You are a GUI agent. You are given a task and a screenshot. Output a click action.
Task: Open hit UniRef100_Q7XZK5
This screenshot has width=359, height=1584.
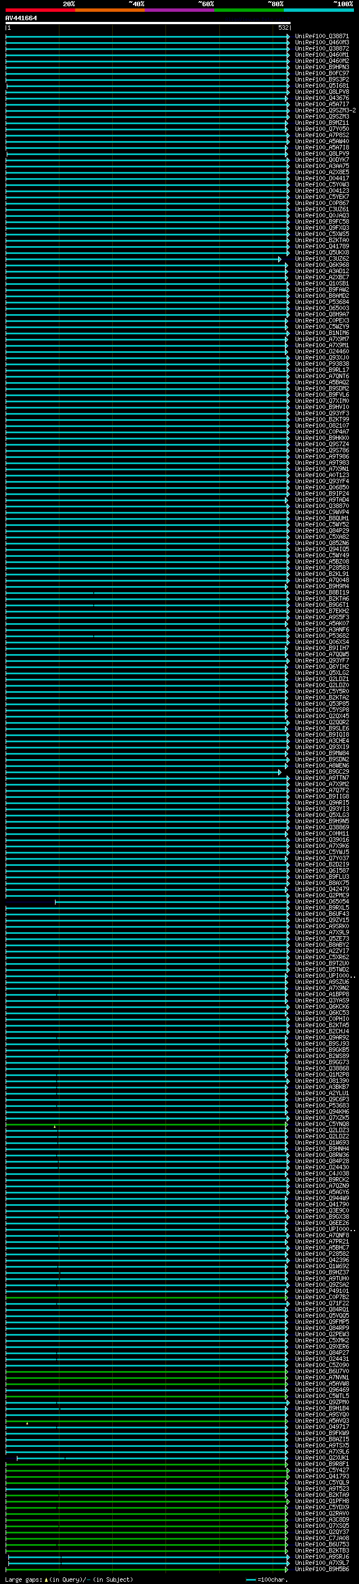[321, 1118]
